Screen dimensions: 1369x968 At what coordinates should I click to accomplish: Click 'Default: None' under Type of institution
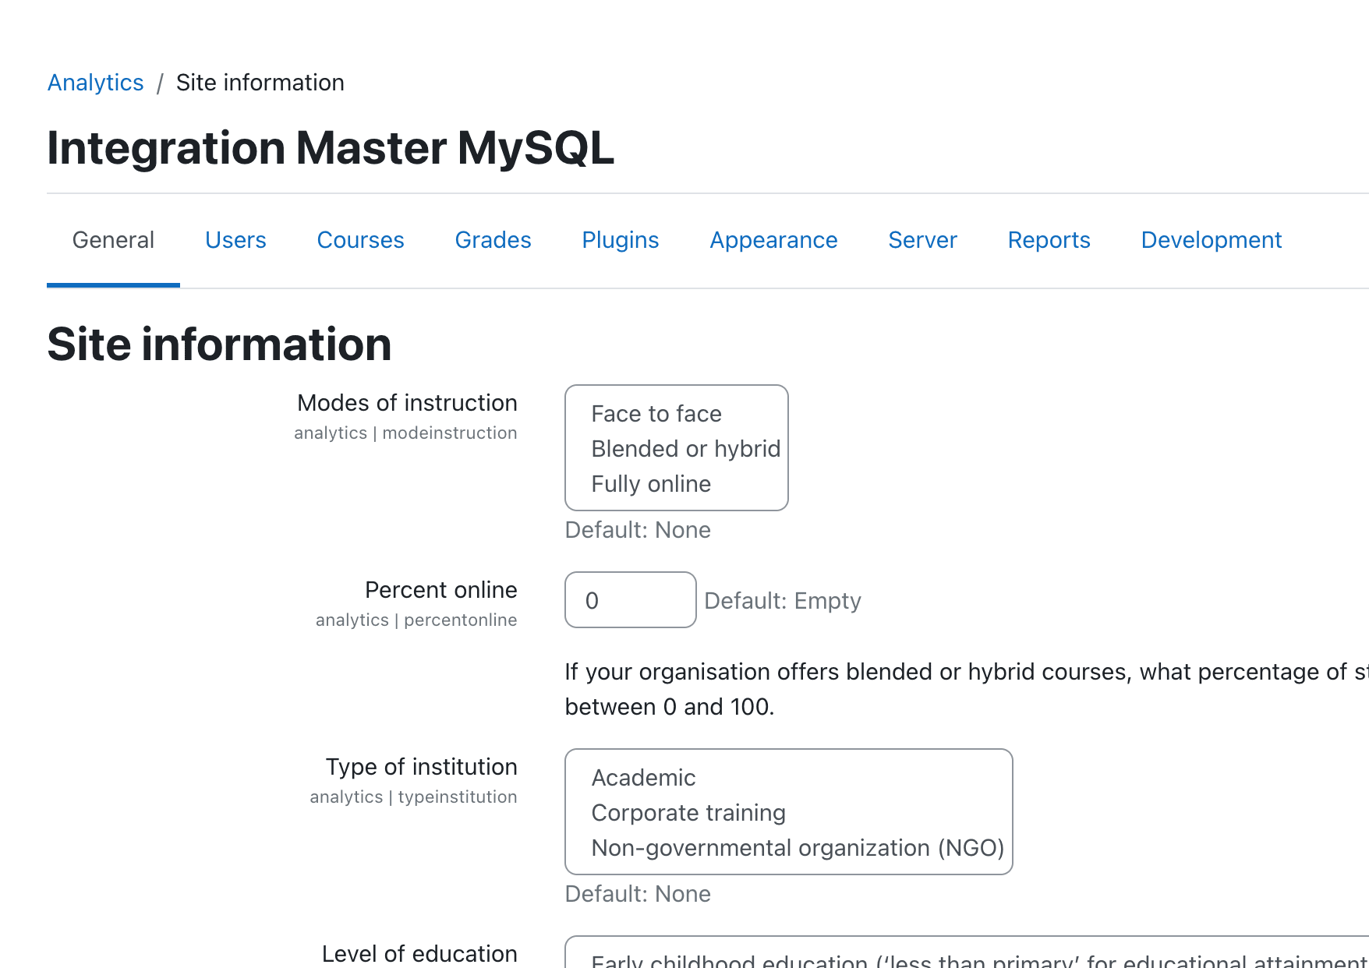(x=638, y=894)
